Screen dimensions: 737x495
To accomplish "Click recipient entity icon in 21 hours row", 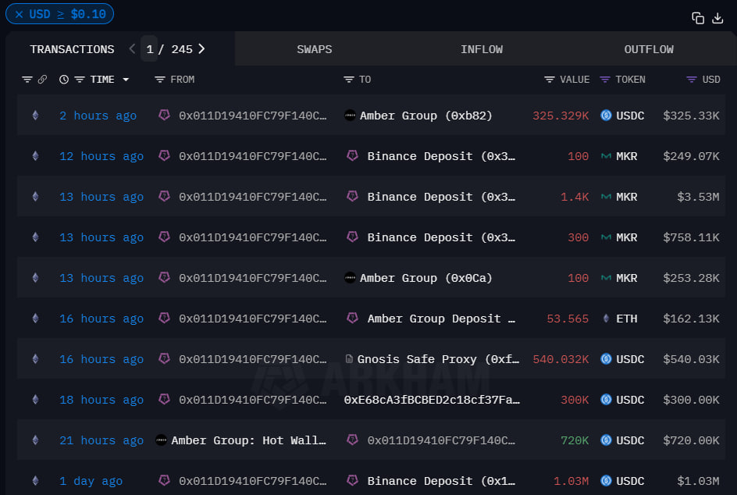I will pyautogui.click(x=352, y=440).
